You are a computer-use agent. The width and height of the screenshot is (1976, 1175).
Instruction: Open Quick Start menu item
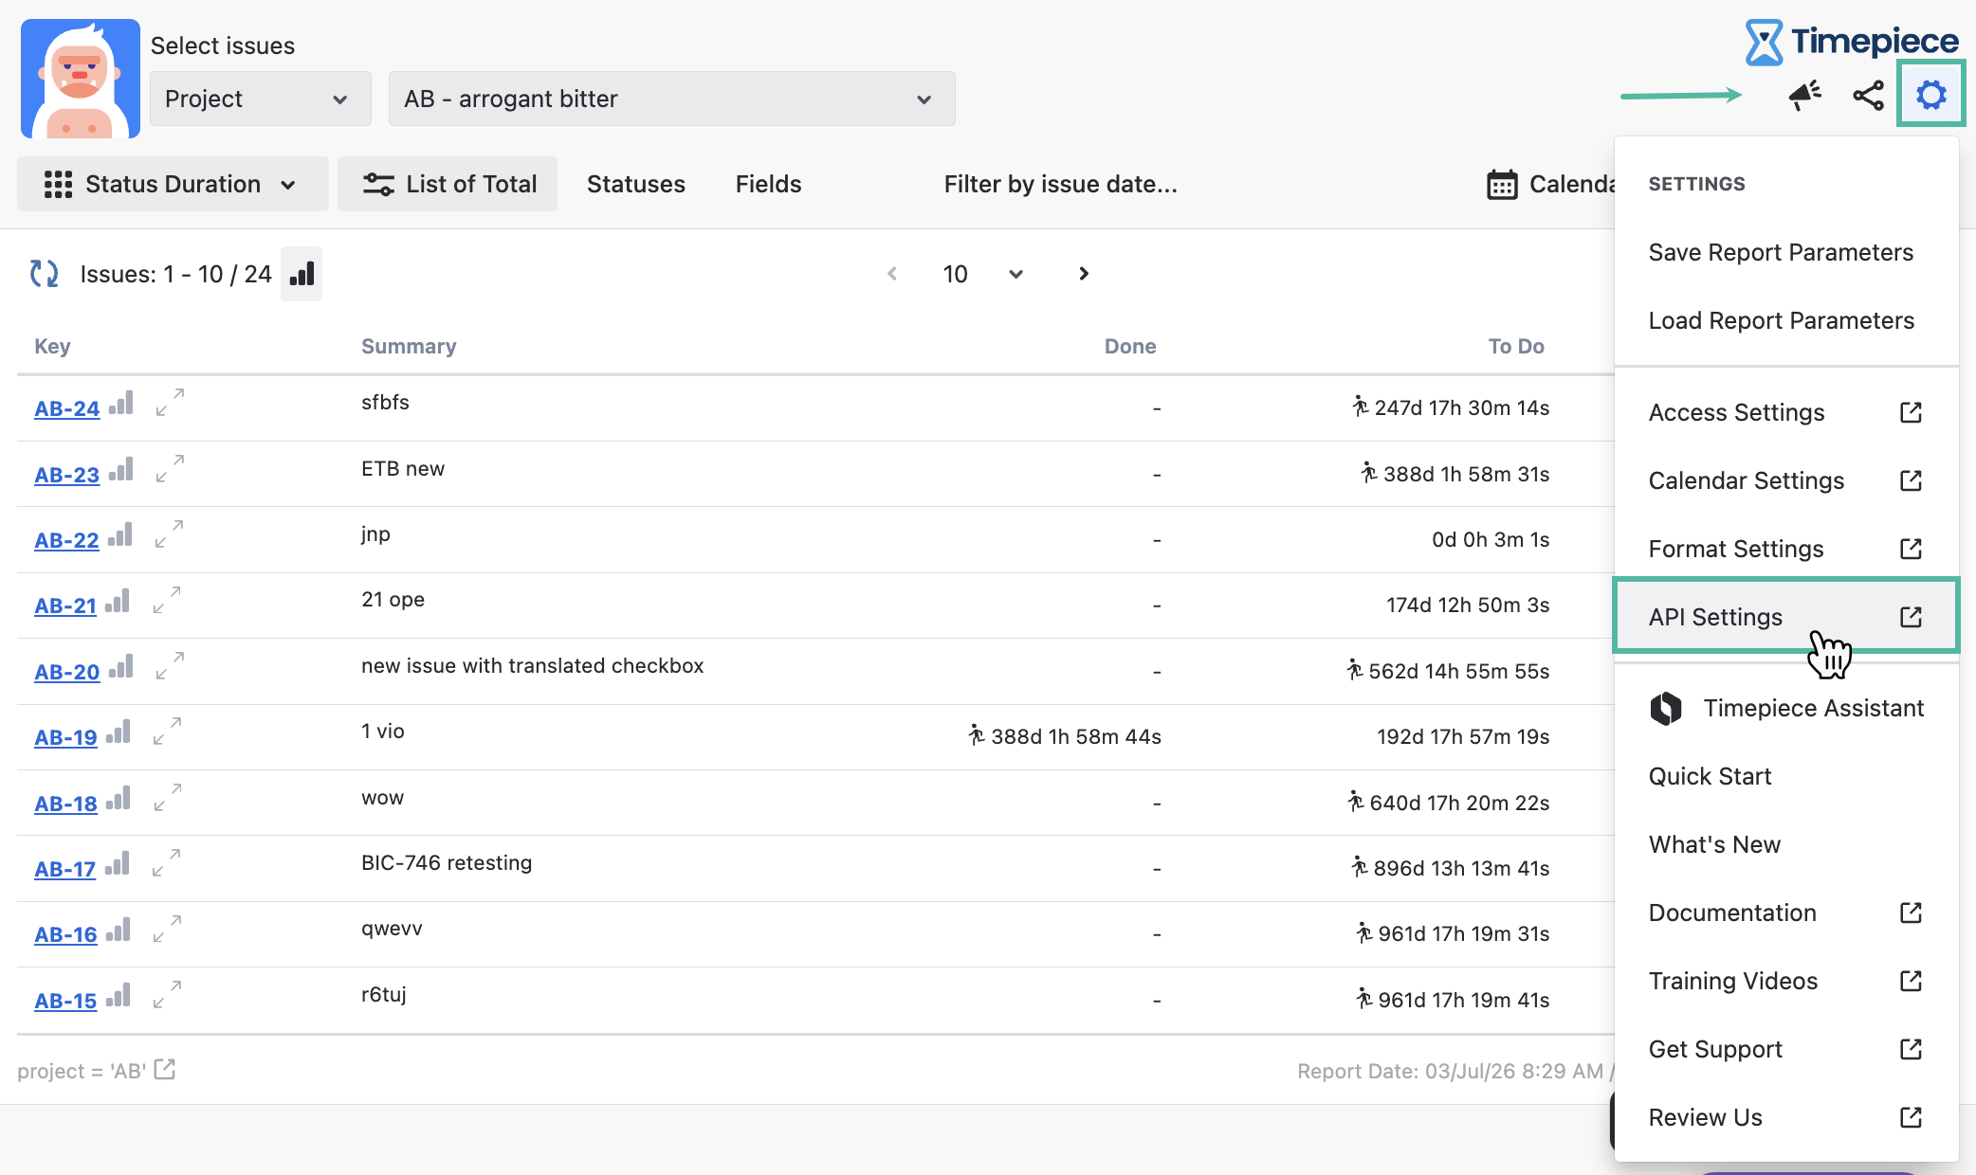point(1785,776)
